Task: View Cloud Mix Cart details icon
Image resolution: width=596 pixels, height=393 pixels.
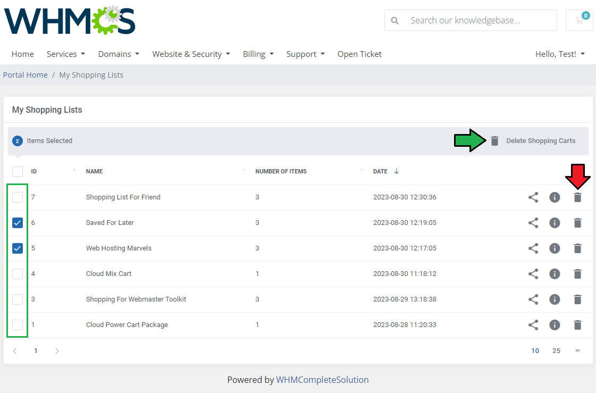Action: 555,274
